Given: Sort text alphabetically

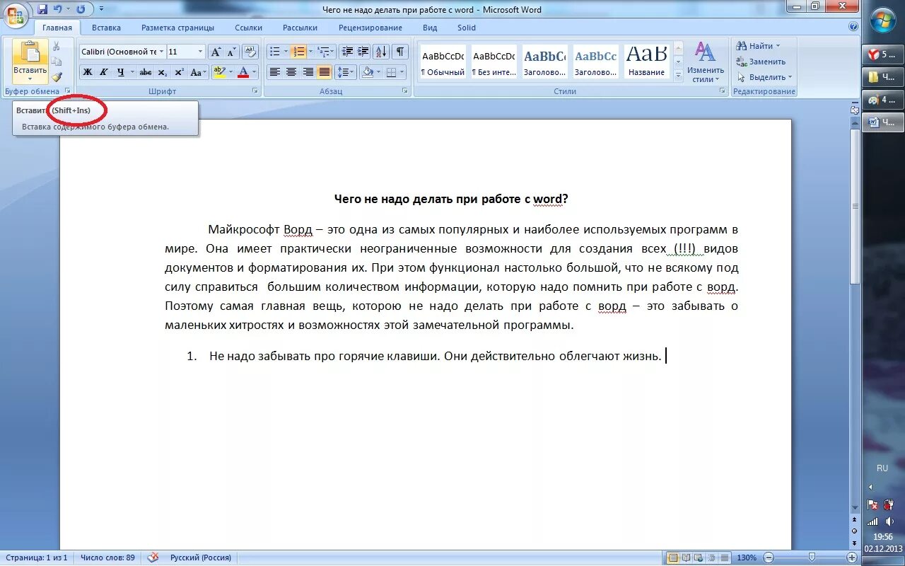Looking at the screenshot, I should coord(381,52).
